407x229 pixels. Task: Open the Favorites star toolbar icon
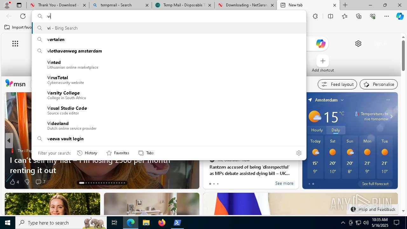(x=345, y=16)
